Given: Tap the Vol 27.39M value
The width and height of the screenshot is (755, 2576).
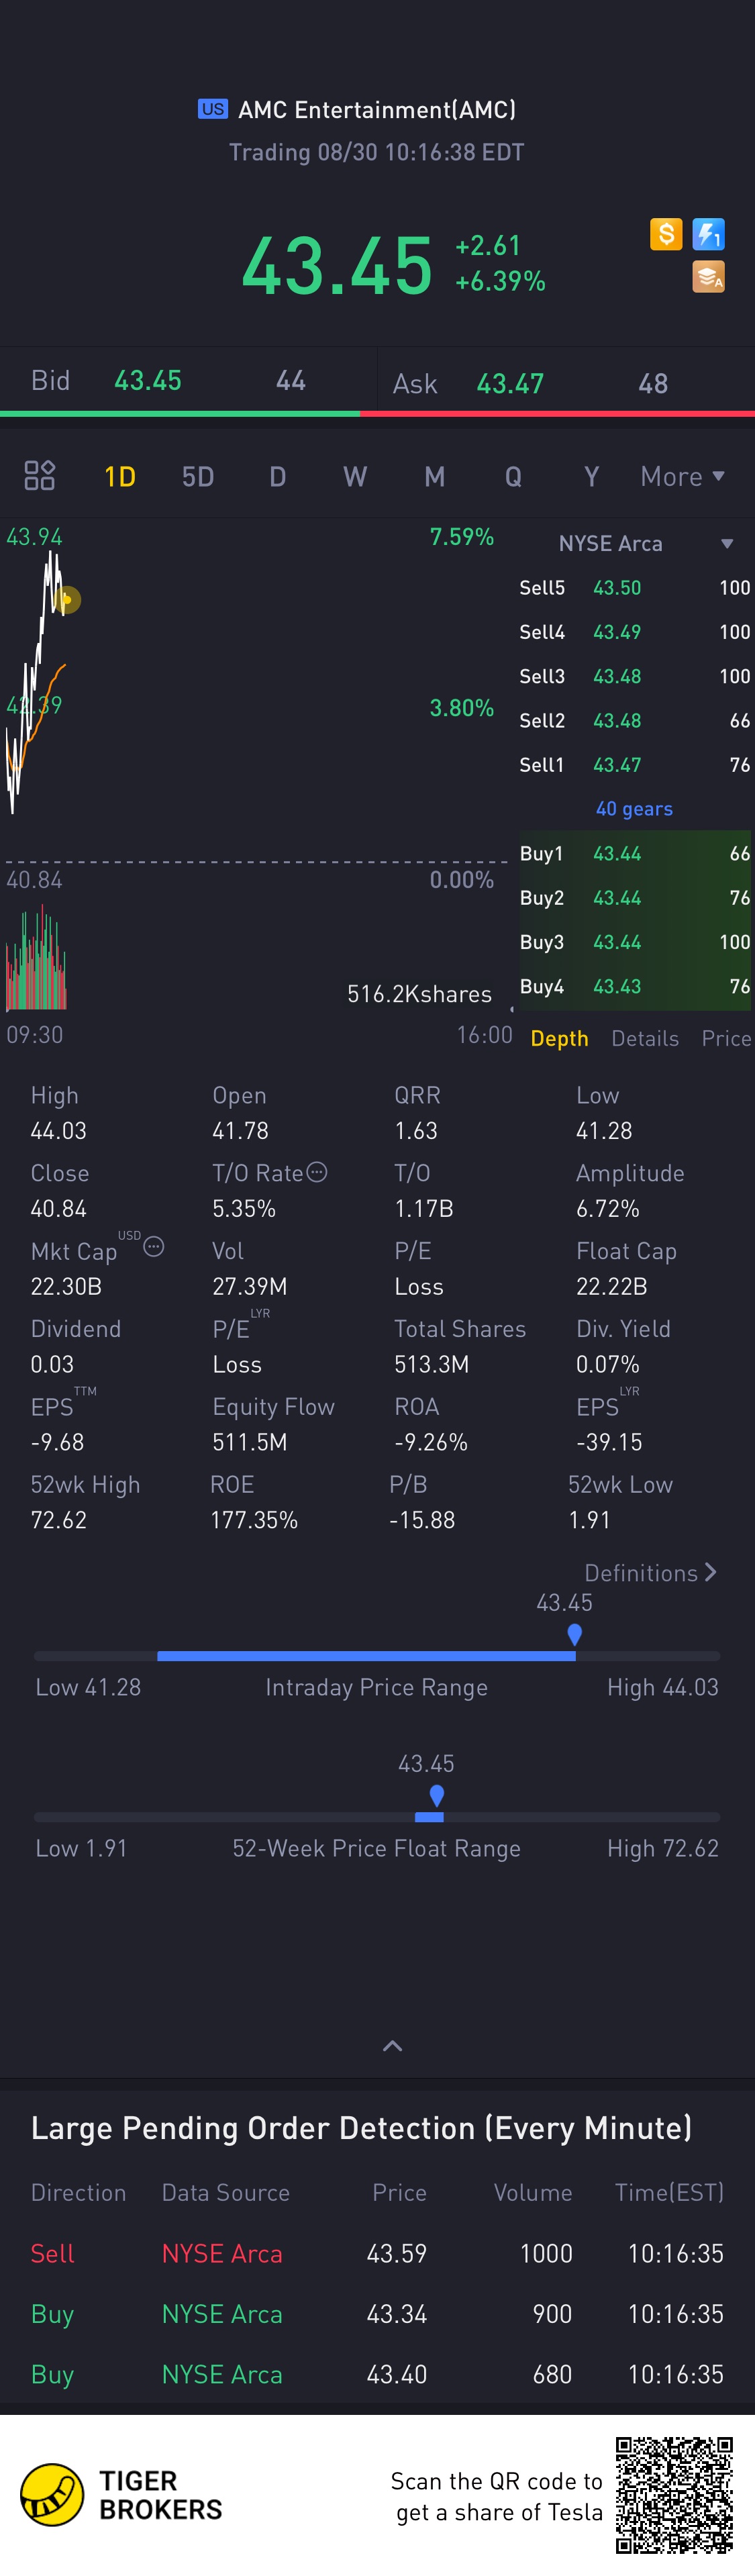Looking at the screenshot, I should click(x=249, y=1286).
